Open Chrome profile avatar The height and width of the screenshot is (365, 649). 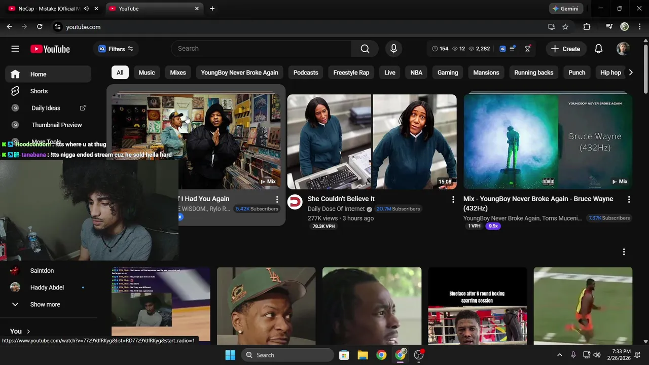point(625,27)
